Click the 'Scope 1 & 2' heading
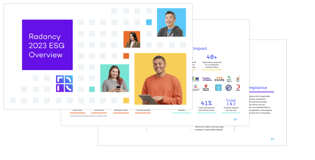The height and width of the screenshot is (160, 315). (231, 102)
